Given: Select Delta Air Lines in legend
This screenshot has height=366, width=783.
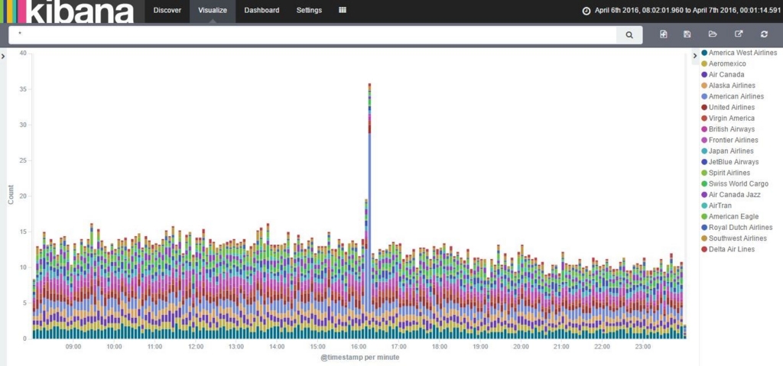Looking at the screenshot, I should coord(732,249).
